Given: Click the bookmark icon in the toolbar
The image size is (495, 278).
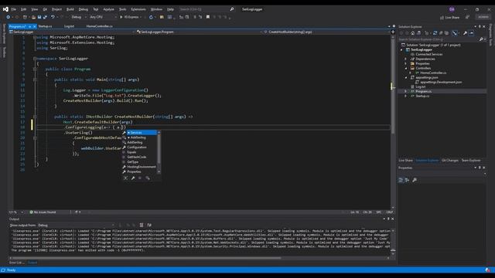Looking at the screenshot, I should tap(208, 17).
